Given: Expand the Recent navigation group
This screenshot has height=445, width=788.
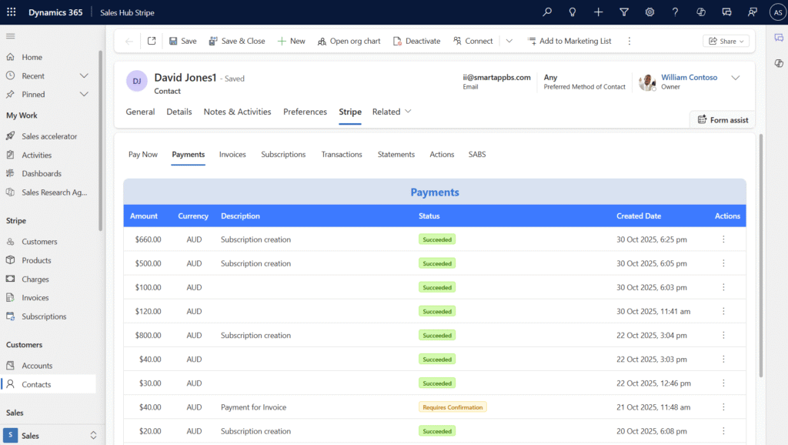Looking at the screenshot, I should (x=85, y=75).
